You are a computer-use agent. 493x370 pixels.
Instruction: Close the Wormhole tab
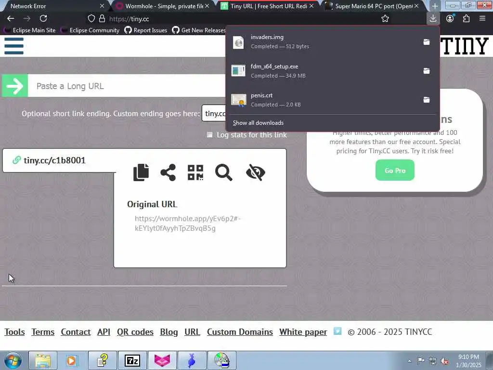tap(207, 6)
